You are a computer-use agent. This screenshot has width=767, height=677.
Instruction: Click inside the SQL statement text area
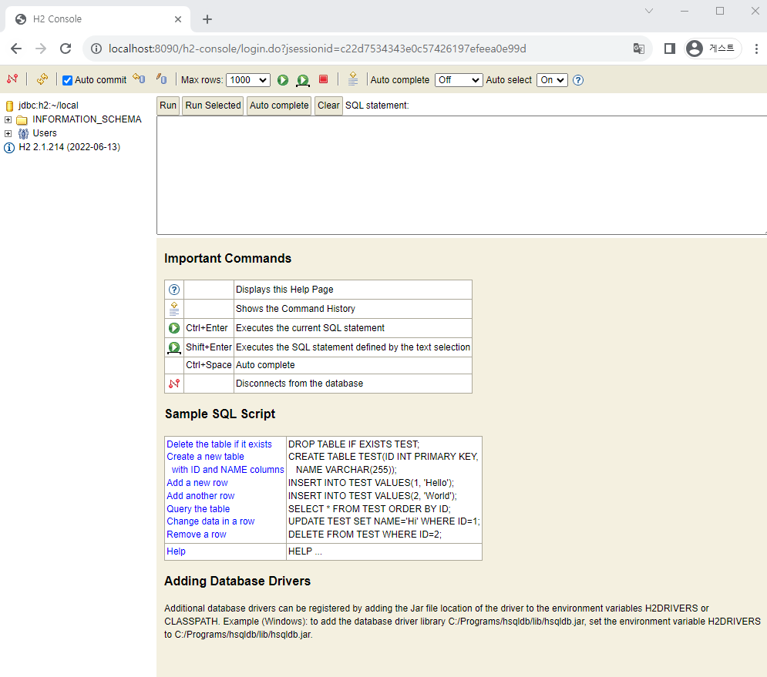[x=461, y=175]
